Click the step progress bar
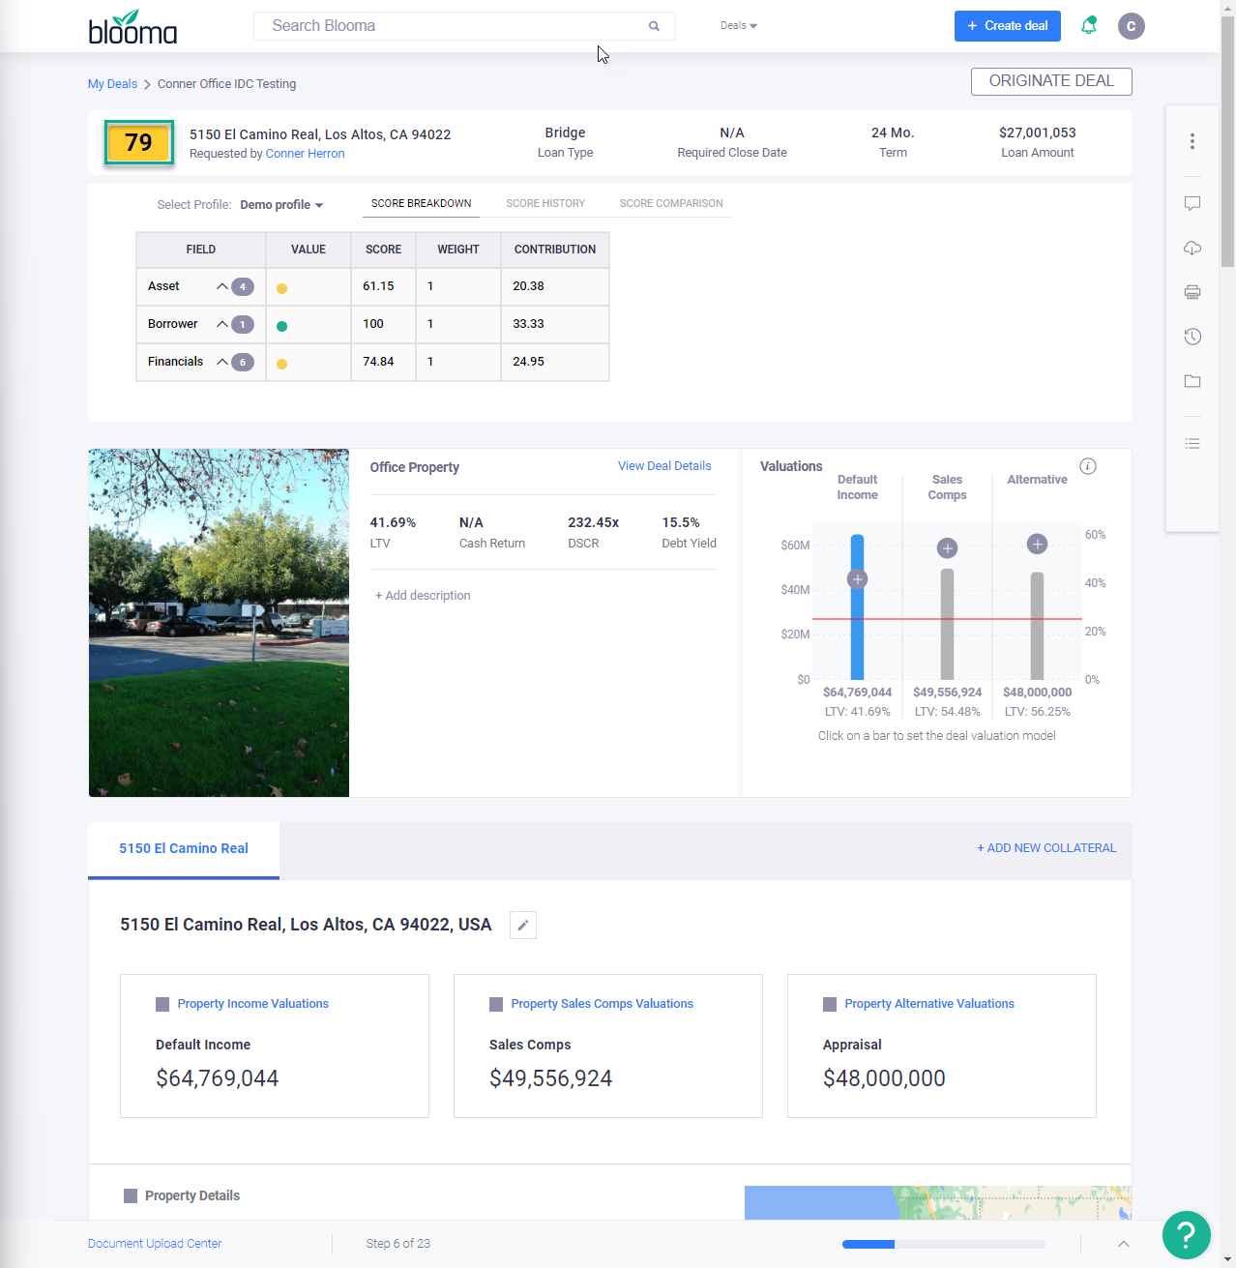This screenshot has width=1236, height=1268. (944, 1244)
